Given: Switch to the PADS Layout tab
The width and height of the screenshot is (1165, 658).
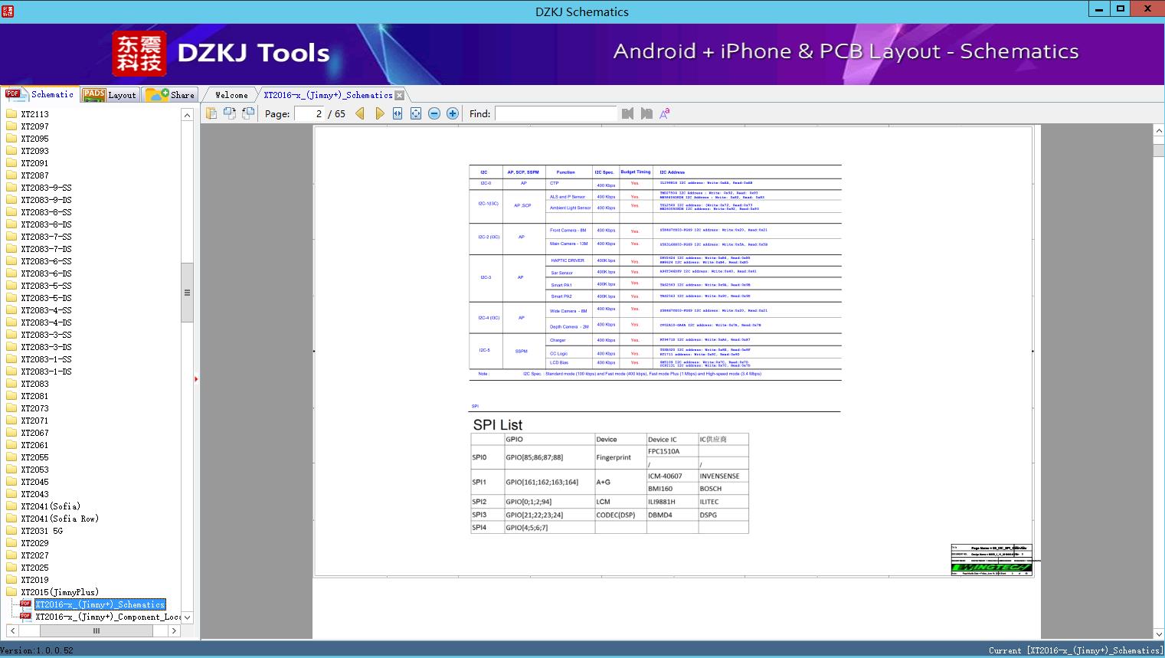Looking at the screenshot, I should 110,95.
